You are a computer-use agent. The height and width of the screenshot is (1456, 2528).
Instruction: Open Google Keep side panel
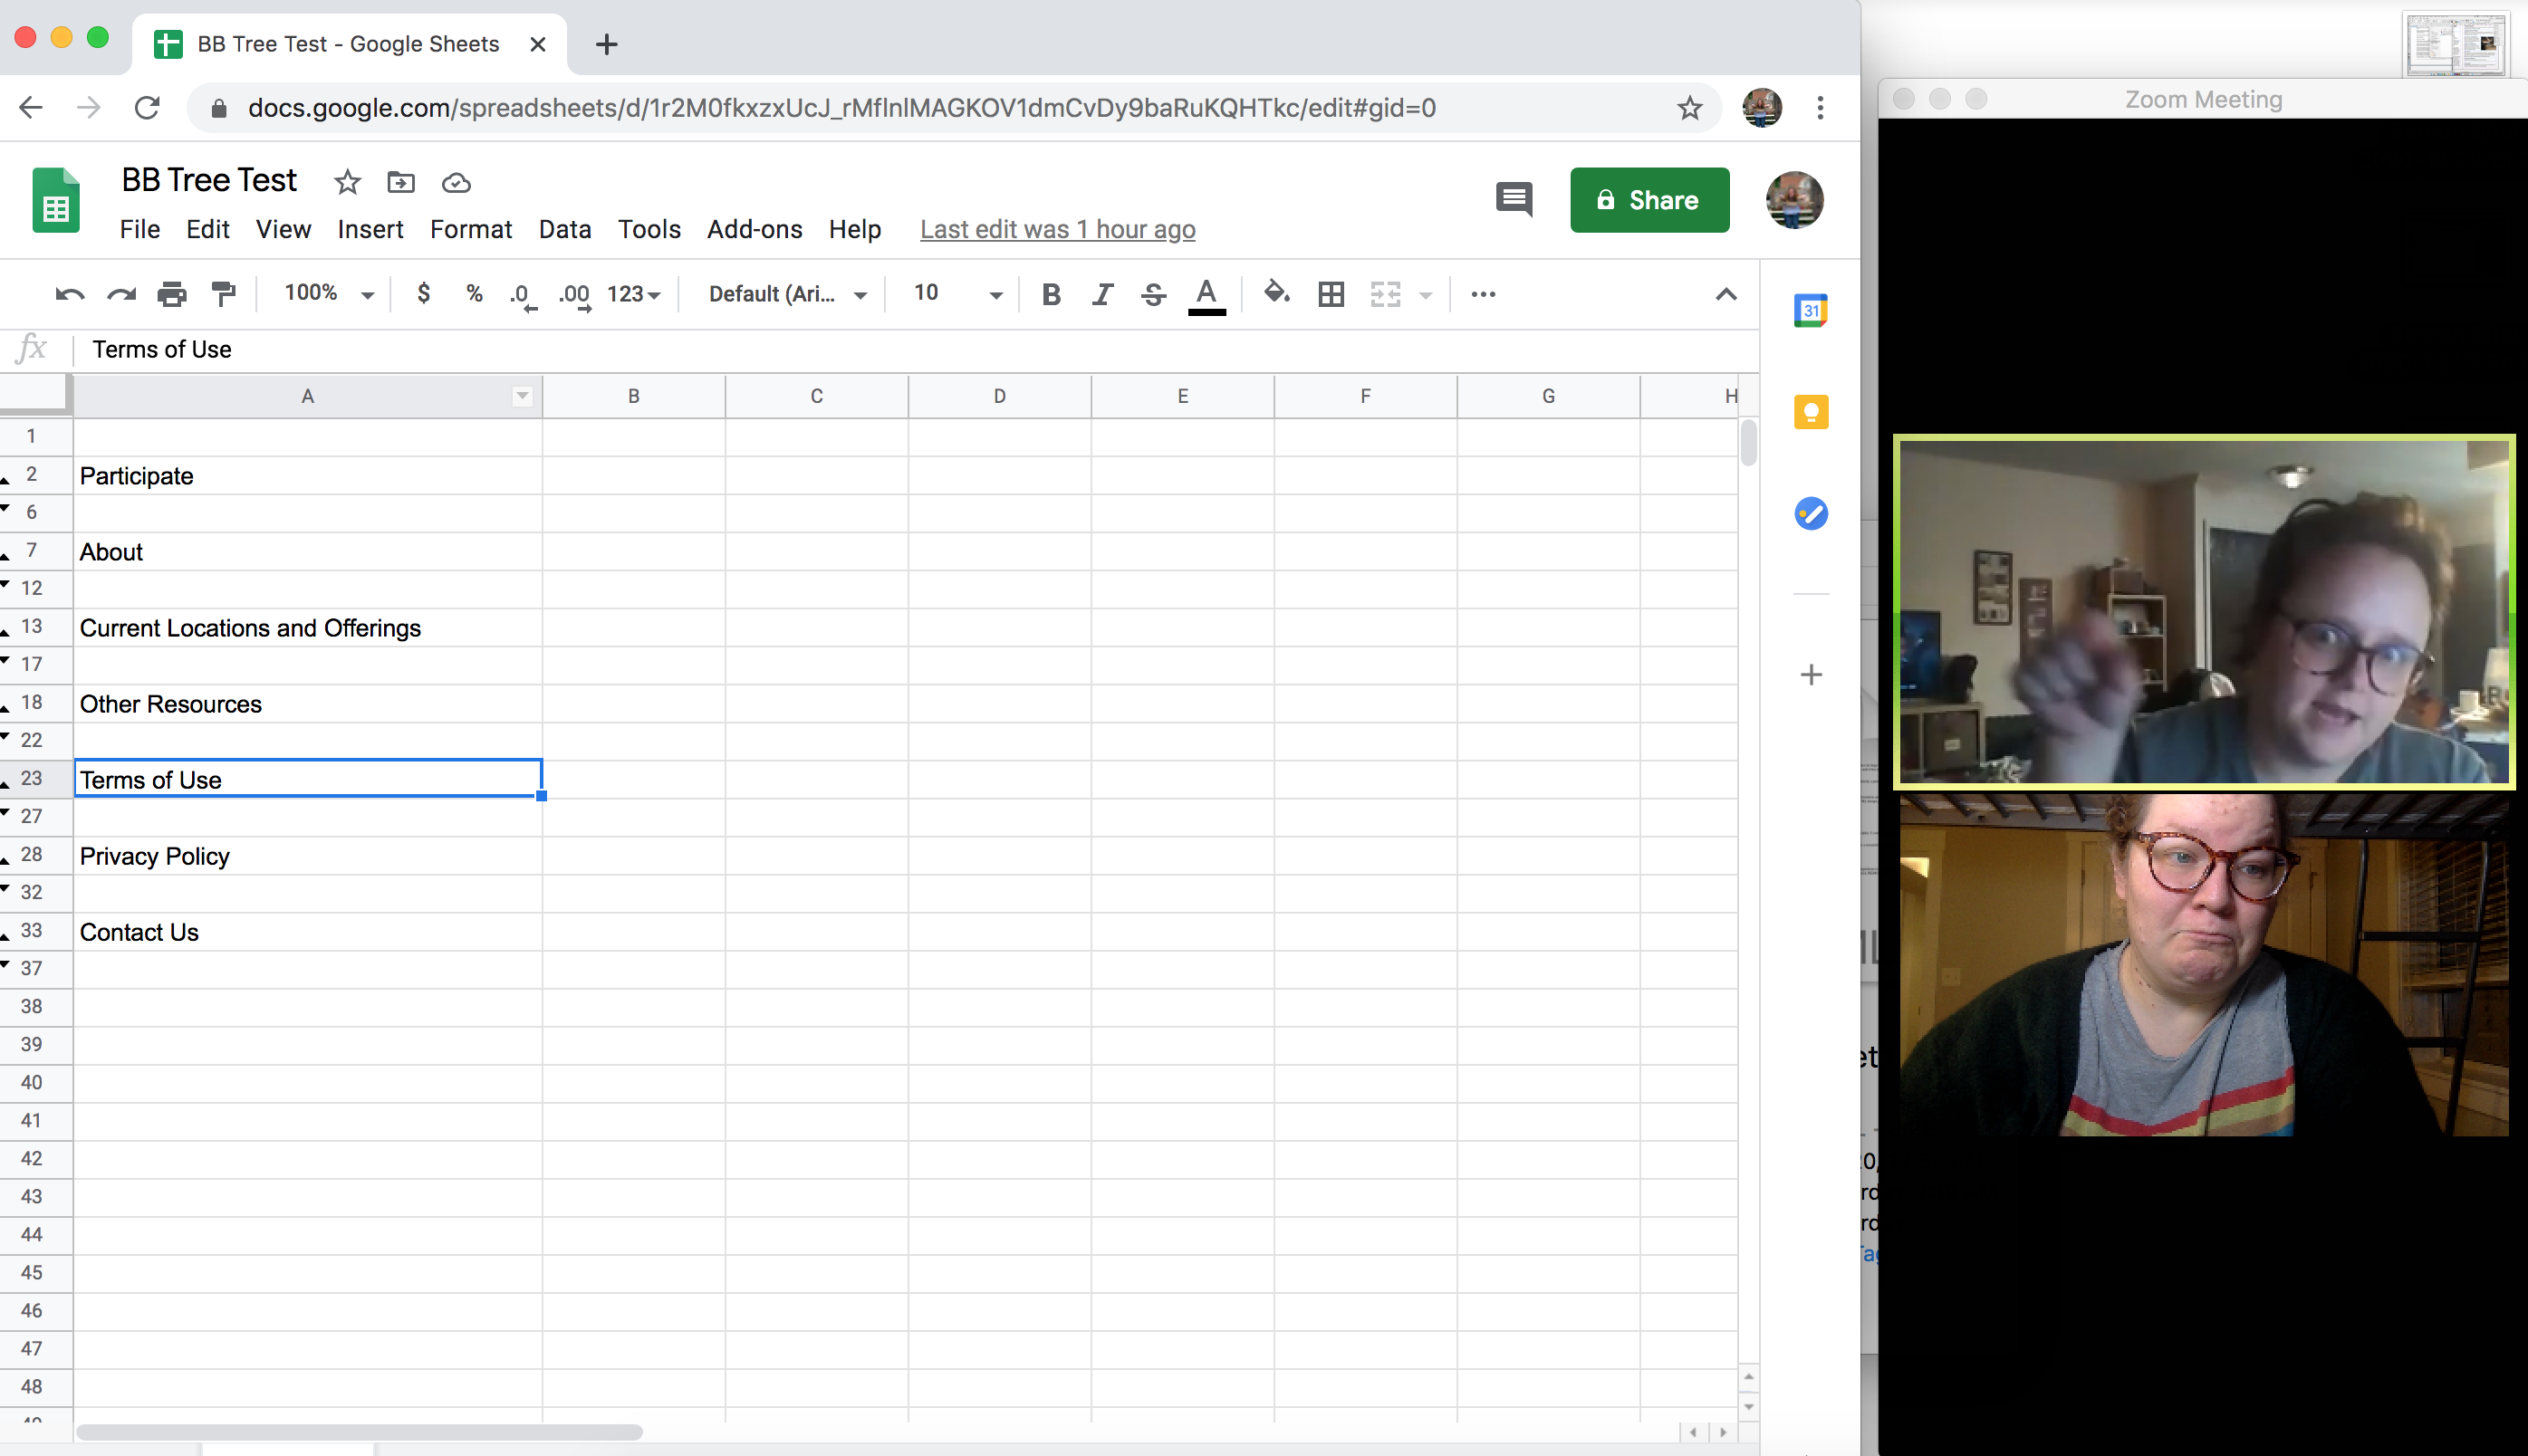(x=1811, y=411)
